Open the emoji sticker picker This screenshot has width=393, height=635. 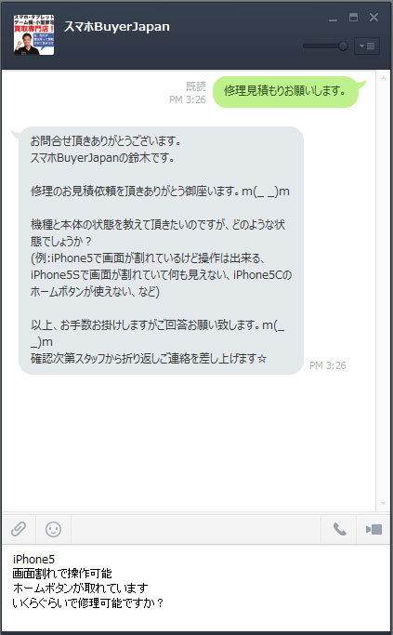[x=54, y=529]
